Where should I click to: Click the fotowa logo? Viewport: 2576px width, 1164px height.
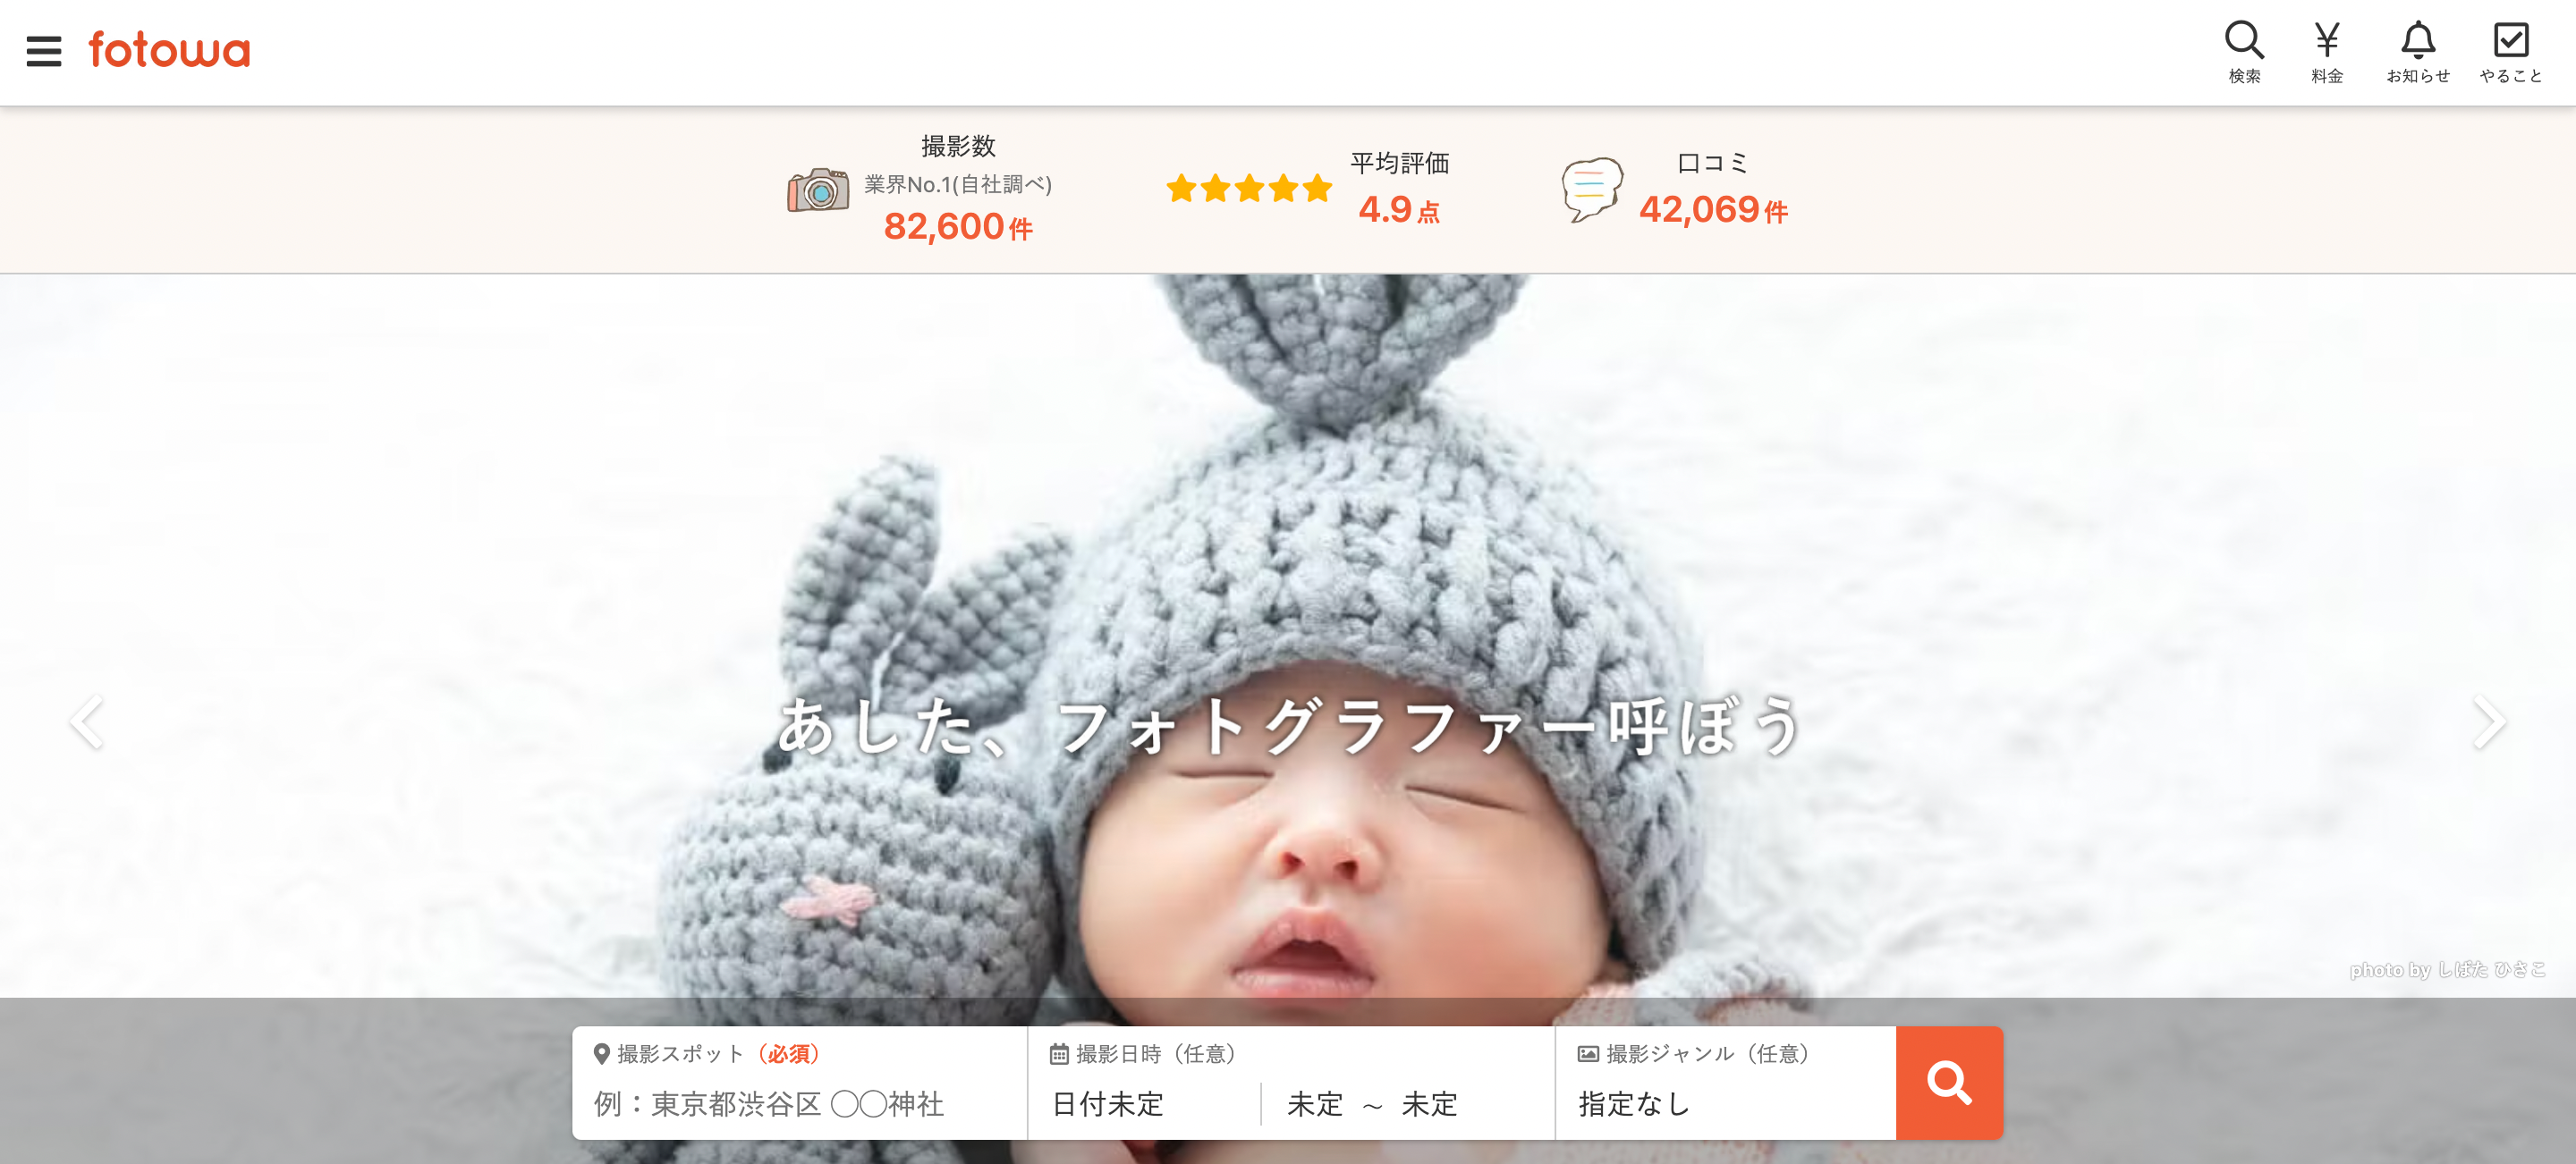coord(169,50)
